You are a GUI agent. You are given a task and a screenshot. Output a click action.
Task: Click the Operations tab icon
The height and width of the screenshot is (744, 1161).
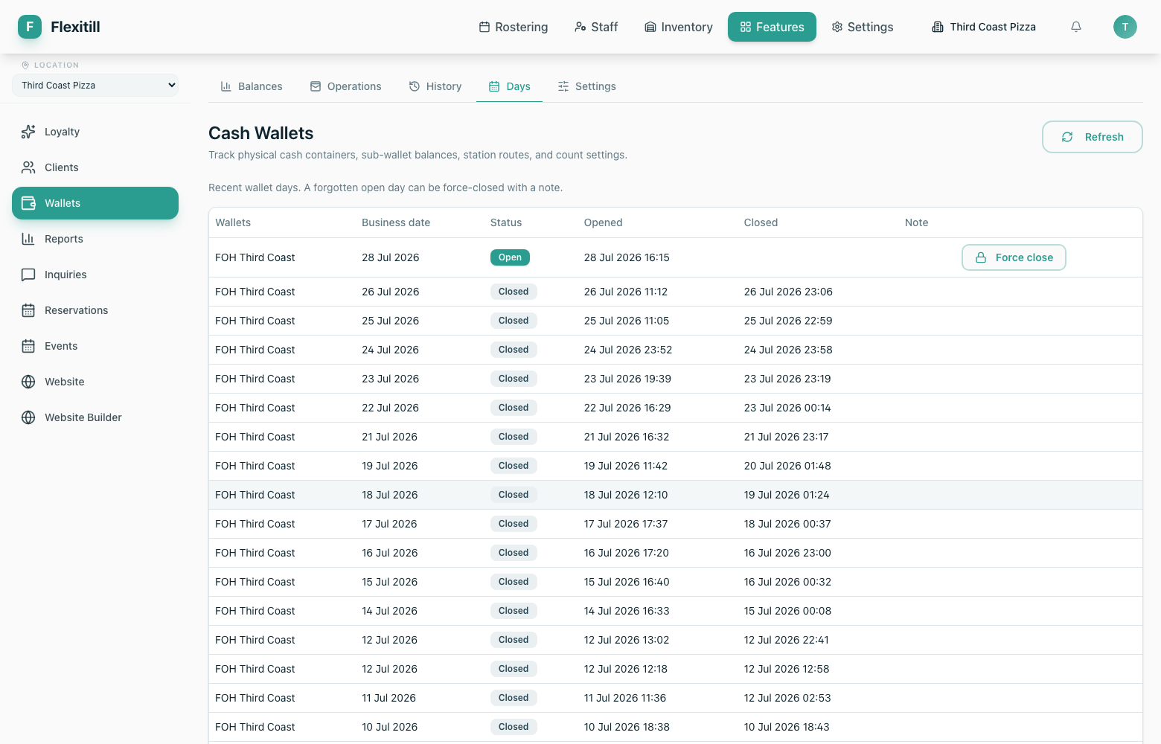click(x=316, y=86)
